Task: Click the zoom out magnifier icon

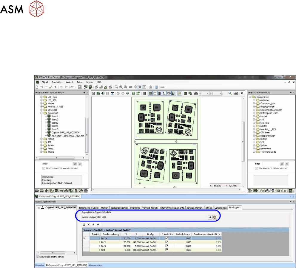Action: tap(126, 87)
